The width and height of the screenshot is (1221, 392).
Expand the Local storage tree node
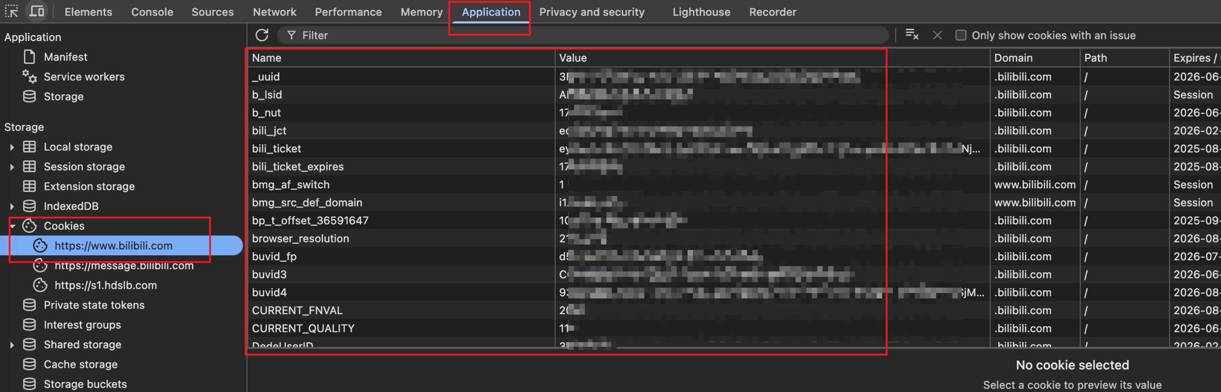[12, 147]
